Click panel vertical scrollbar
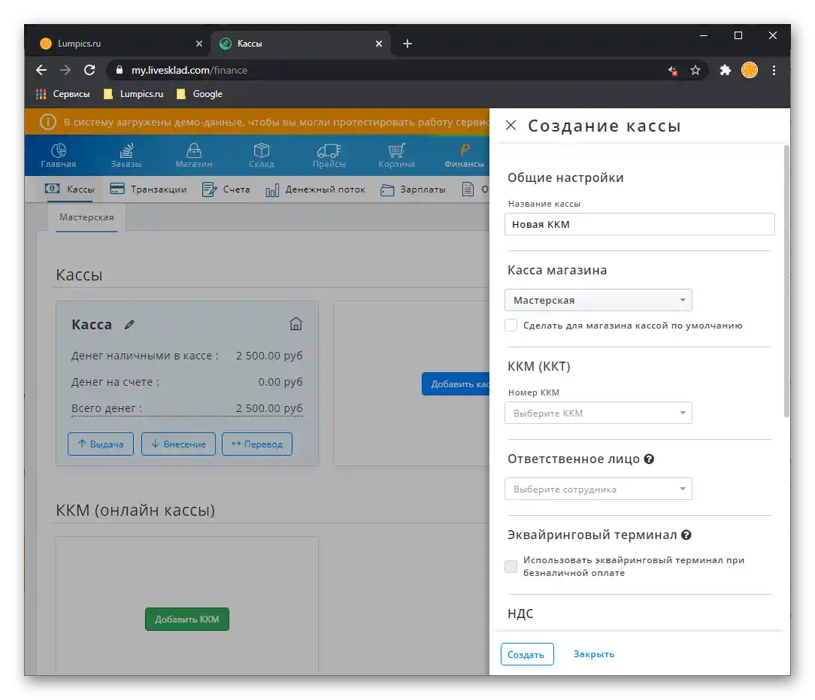This screenshot has height=700, width=815. 786,281
